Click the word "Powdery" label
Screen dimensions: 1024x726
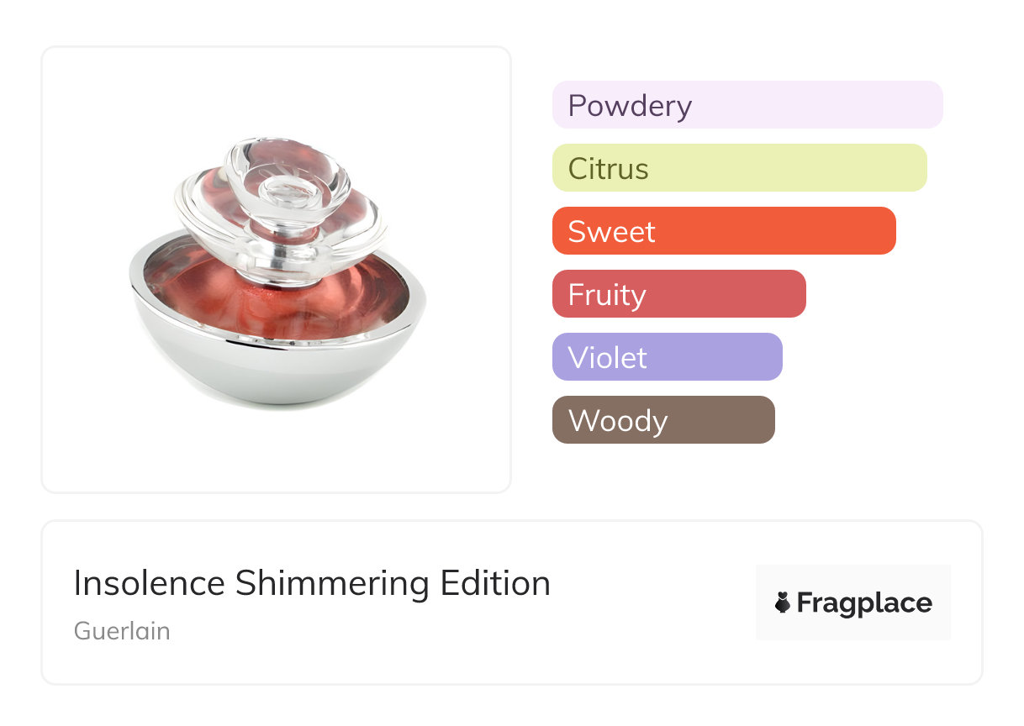point(630,106)
